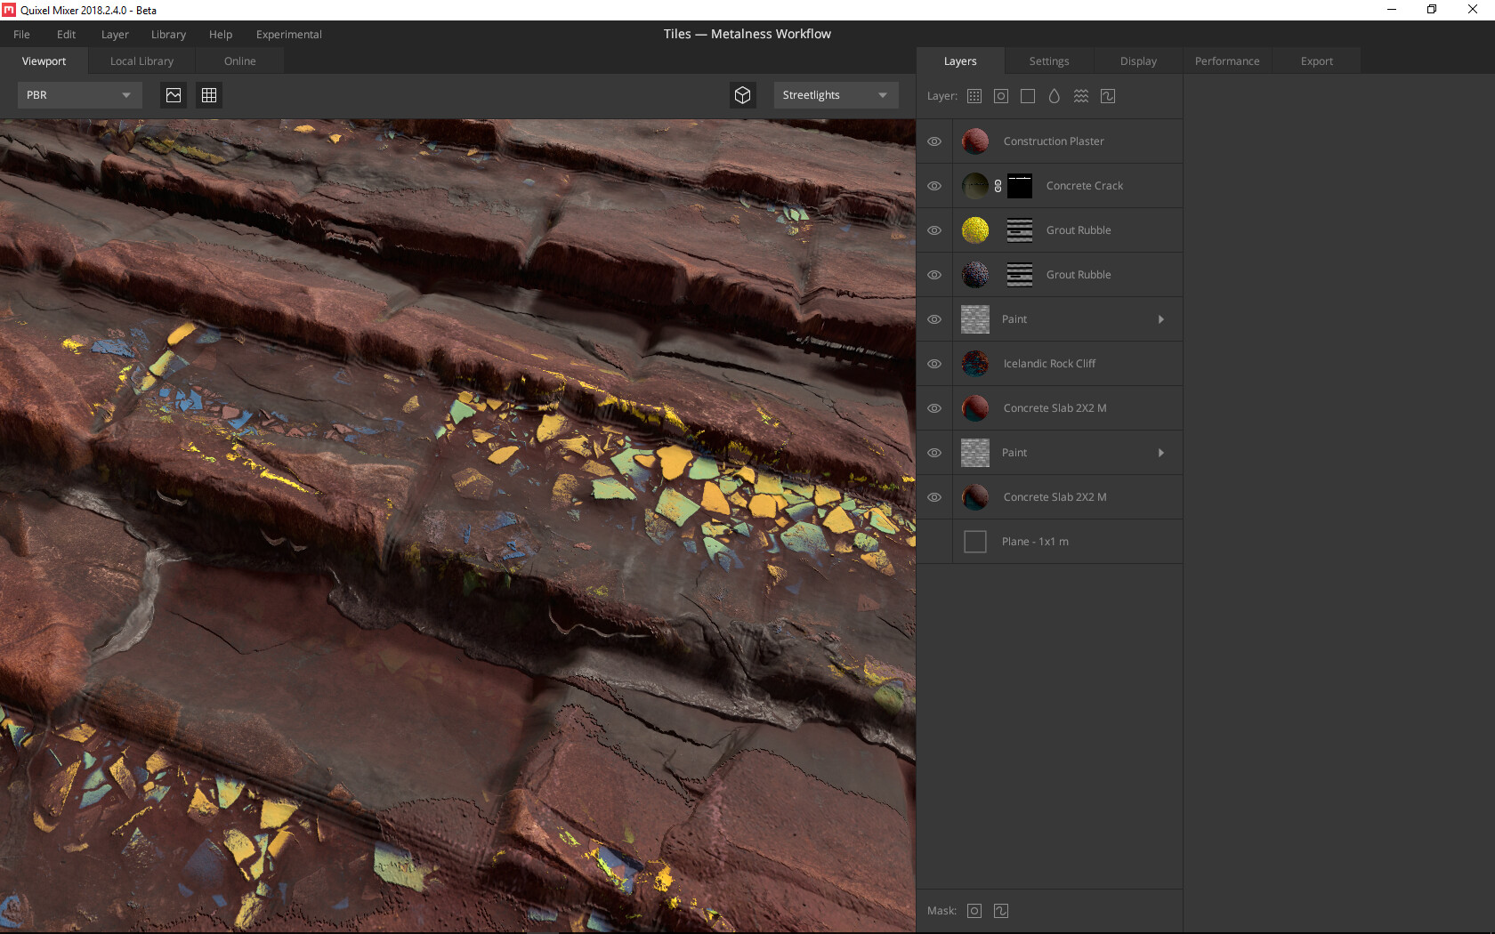
Task: Select the Concrete Crack mask thumbnail
Action: [1020, 186]
